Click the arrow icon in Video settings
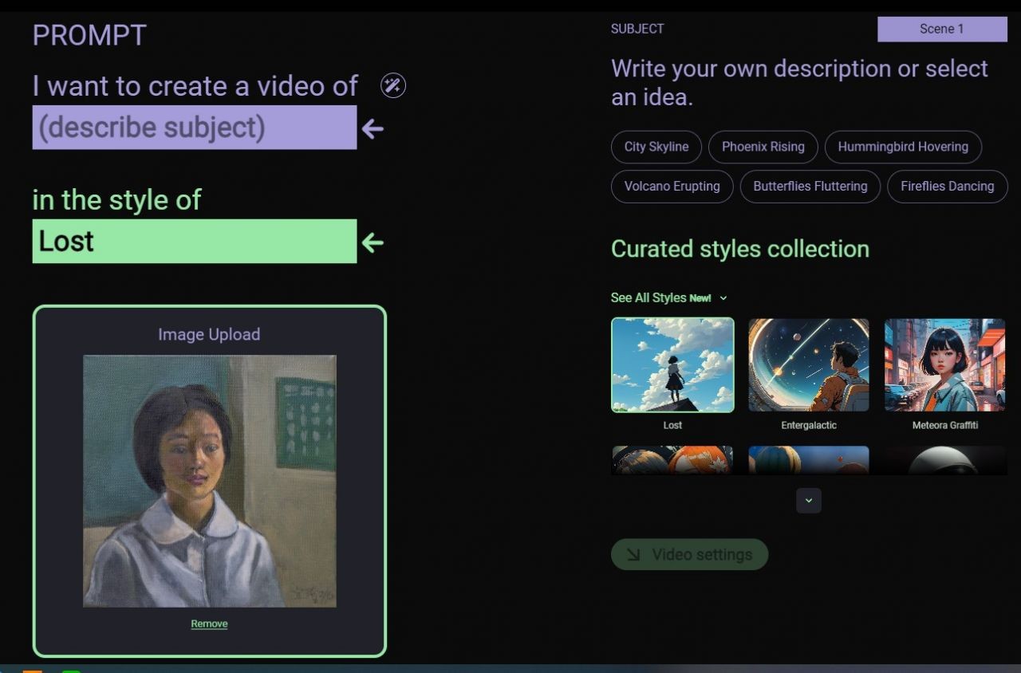The height and width of the screenshot is (673, 1021). click(x=633, y=554)
